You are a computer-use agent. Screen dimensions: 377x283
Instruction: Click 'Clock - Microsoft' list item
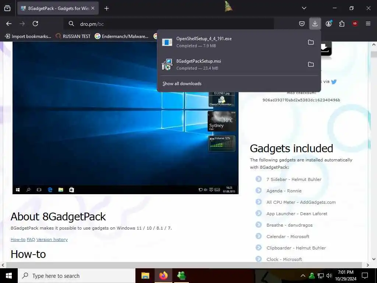(x=284, y=259)
